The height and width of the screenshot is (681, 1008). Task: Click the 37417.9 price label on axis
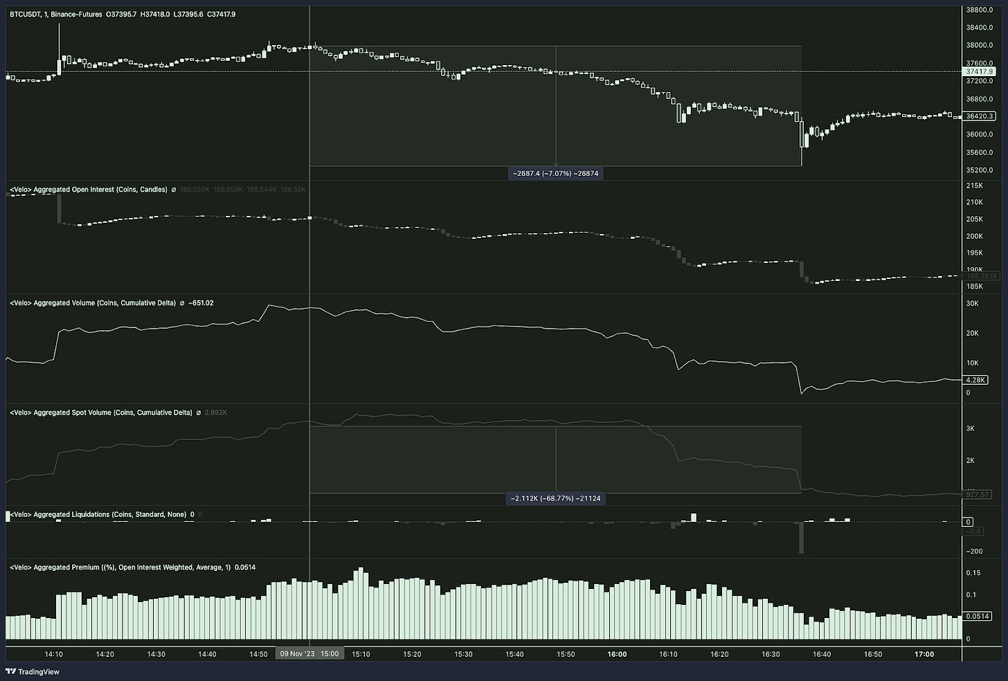point(980,71)
